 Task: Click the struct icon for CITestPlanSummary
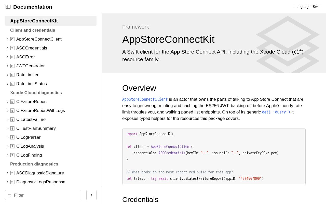(x=12, y=129)
